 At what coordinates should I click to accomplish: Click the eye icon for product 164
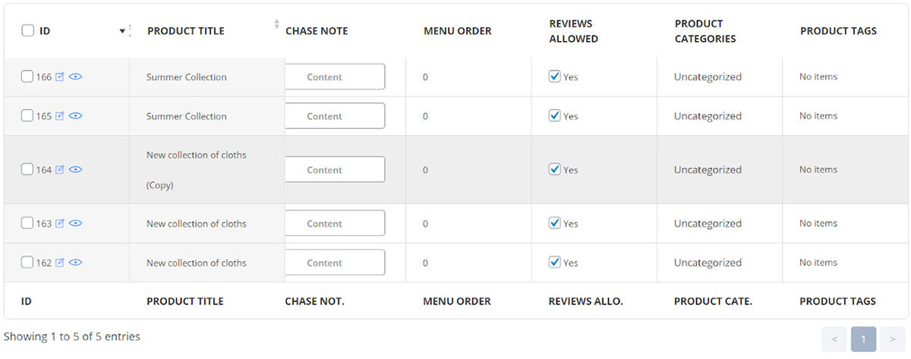click(x=75, y=170)
